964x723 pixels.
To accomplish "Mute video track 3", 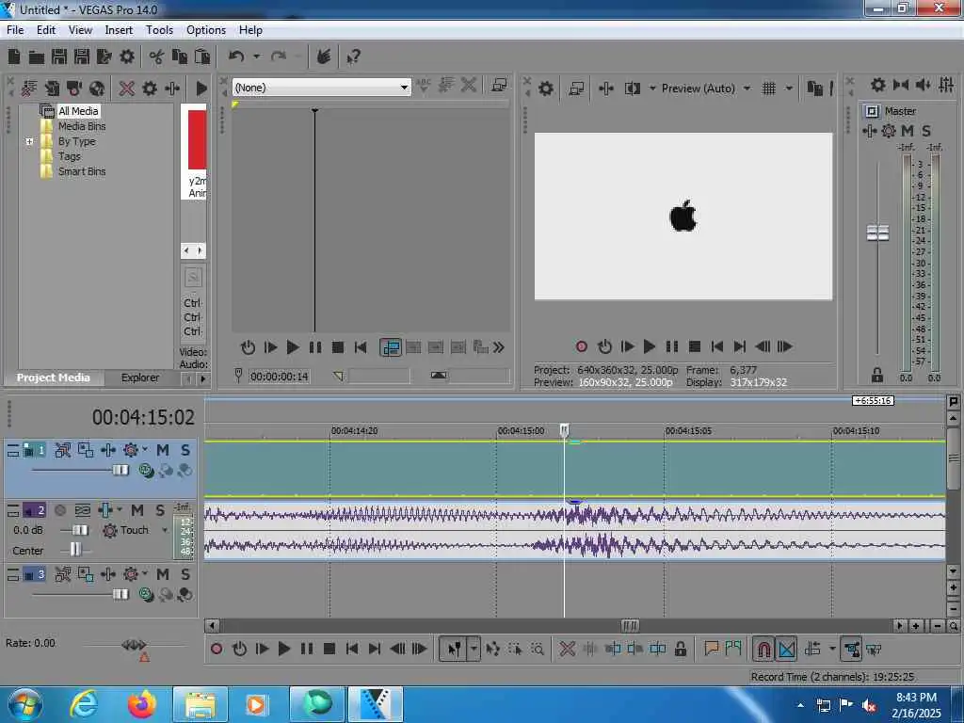I will [x=163, y=574].
